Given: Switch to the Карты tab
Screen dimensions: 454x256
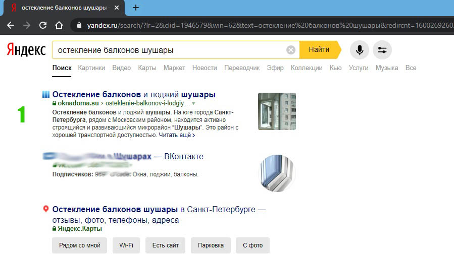Looking at the screenshot, I should (x=147, y=68).
